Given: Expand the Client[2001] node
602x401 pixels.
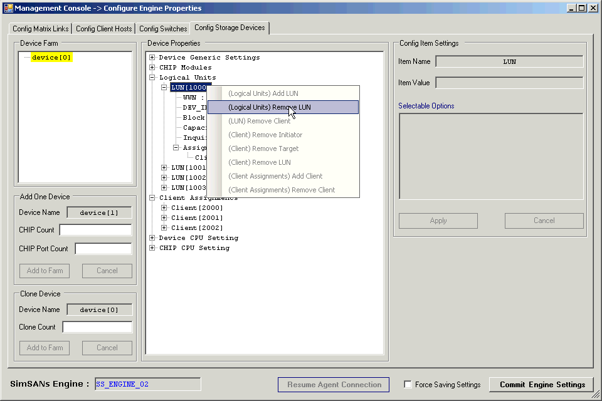Looking at the screenshot, I should (x=164, y=217).
